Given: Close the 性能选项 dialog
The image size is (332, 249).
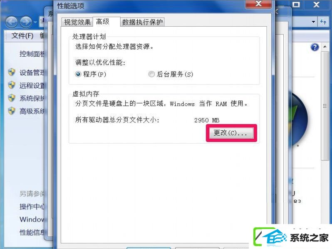Looking at the screenshot, I should click(x=258, y=4).
